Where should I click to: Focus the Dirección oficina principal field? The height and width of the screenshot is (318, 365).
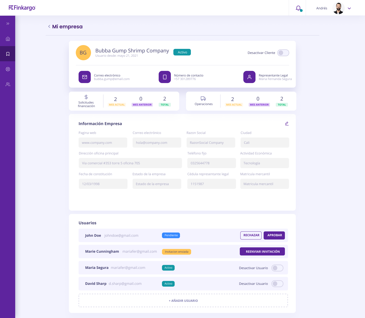click(130, 163)
